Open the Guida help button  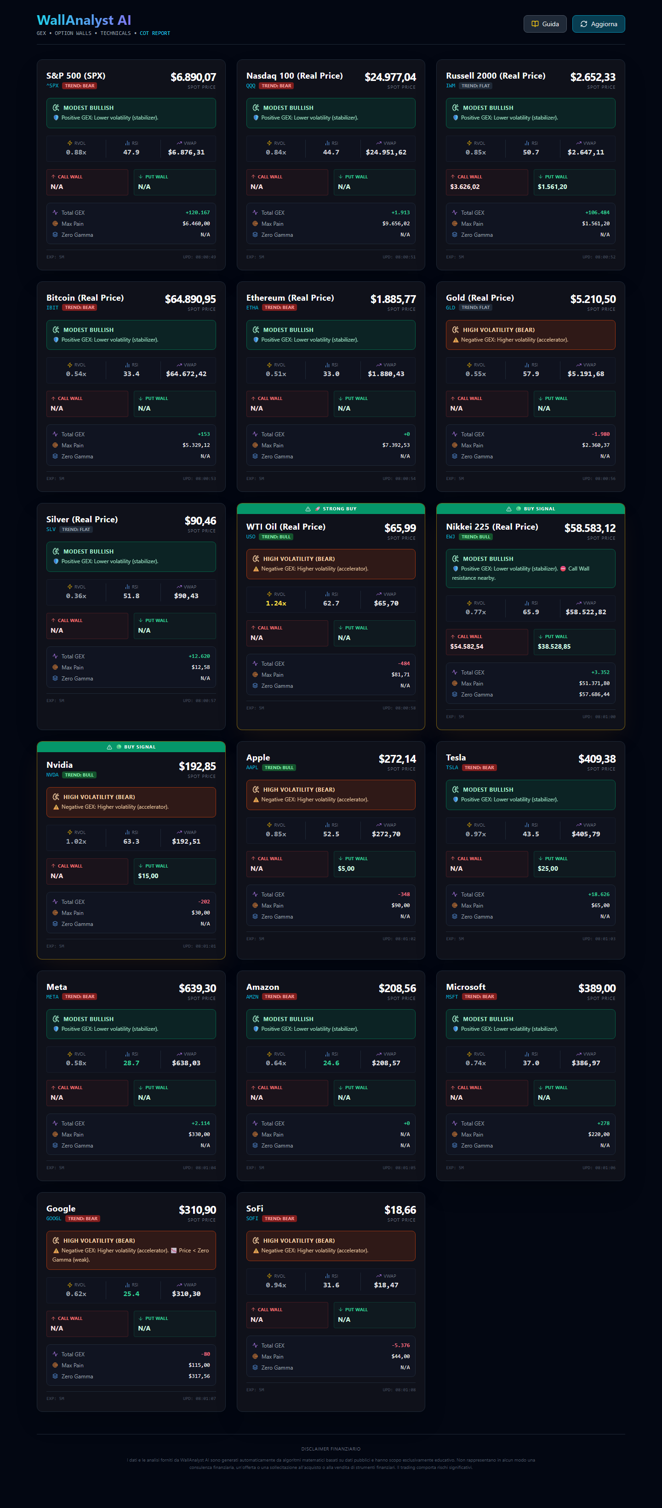[x=544, y=24]
